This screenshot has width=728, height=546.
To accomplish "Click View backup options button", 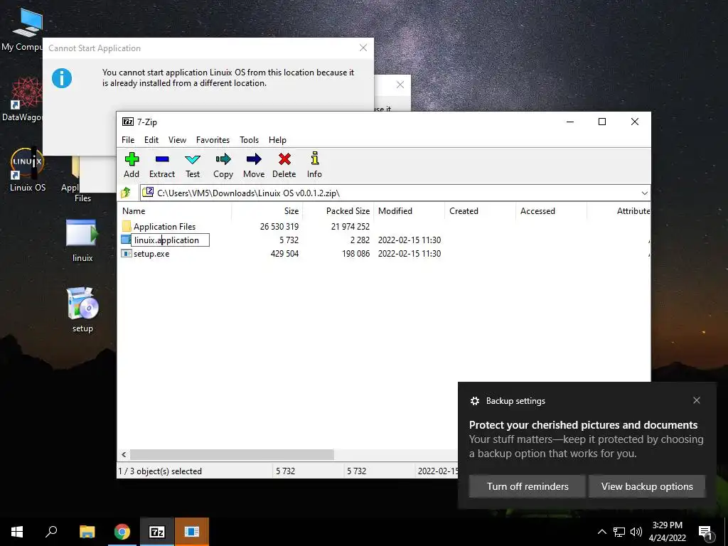I will [647, 486].
